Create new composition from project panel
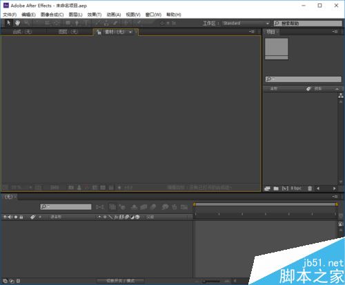This screenshot has width=345, height=285. 285,188
